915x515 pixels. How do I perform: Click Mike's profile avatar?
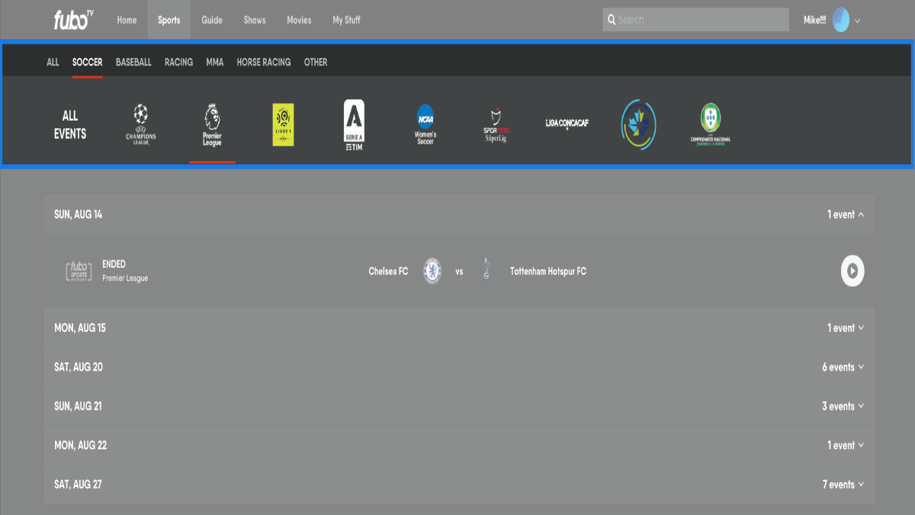[841, 20]
